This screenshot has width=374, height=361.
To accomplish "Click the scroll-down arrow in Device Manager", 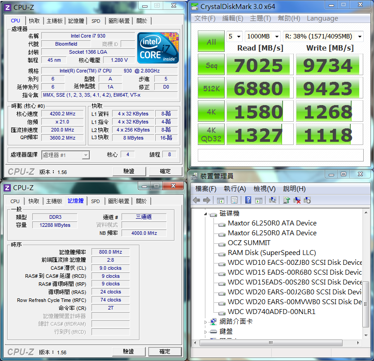I will pyautogui.click(x=366, y=336).
